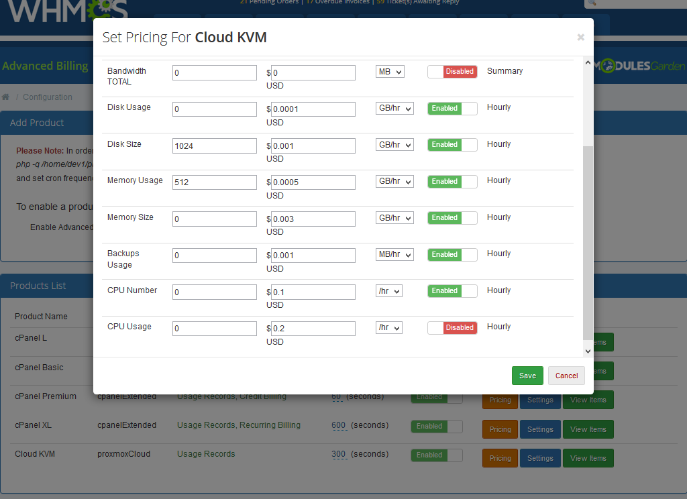Click Memory Size price field 0.003
687x499 pixels.
tap(313, 219)
